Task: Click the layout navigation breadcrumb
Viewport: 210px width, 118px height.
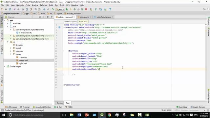Action: pos(58,13)
